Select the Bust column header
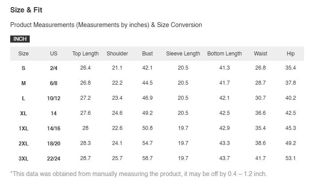 [x=147, y=54]
